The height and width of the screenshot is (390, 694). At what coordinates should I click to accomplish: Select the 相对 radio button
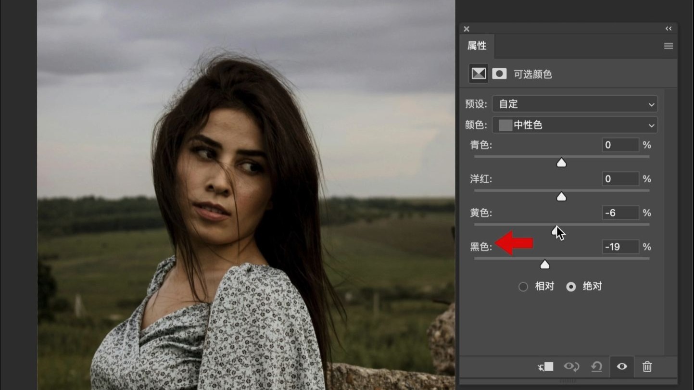[523, 287]
